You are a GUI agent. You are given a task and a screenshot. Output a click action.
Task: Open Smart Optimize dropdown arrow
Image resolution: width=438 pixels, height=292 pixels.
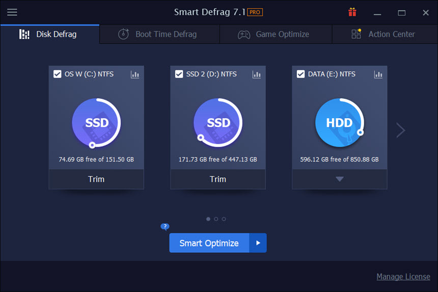pos(258,243)
